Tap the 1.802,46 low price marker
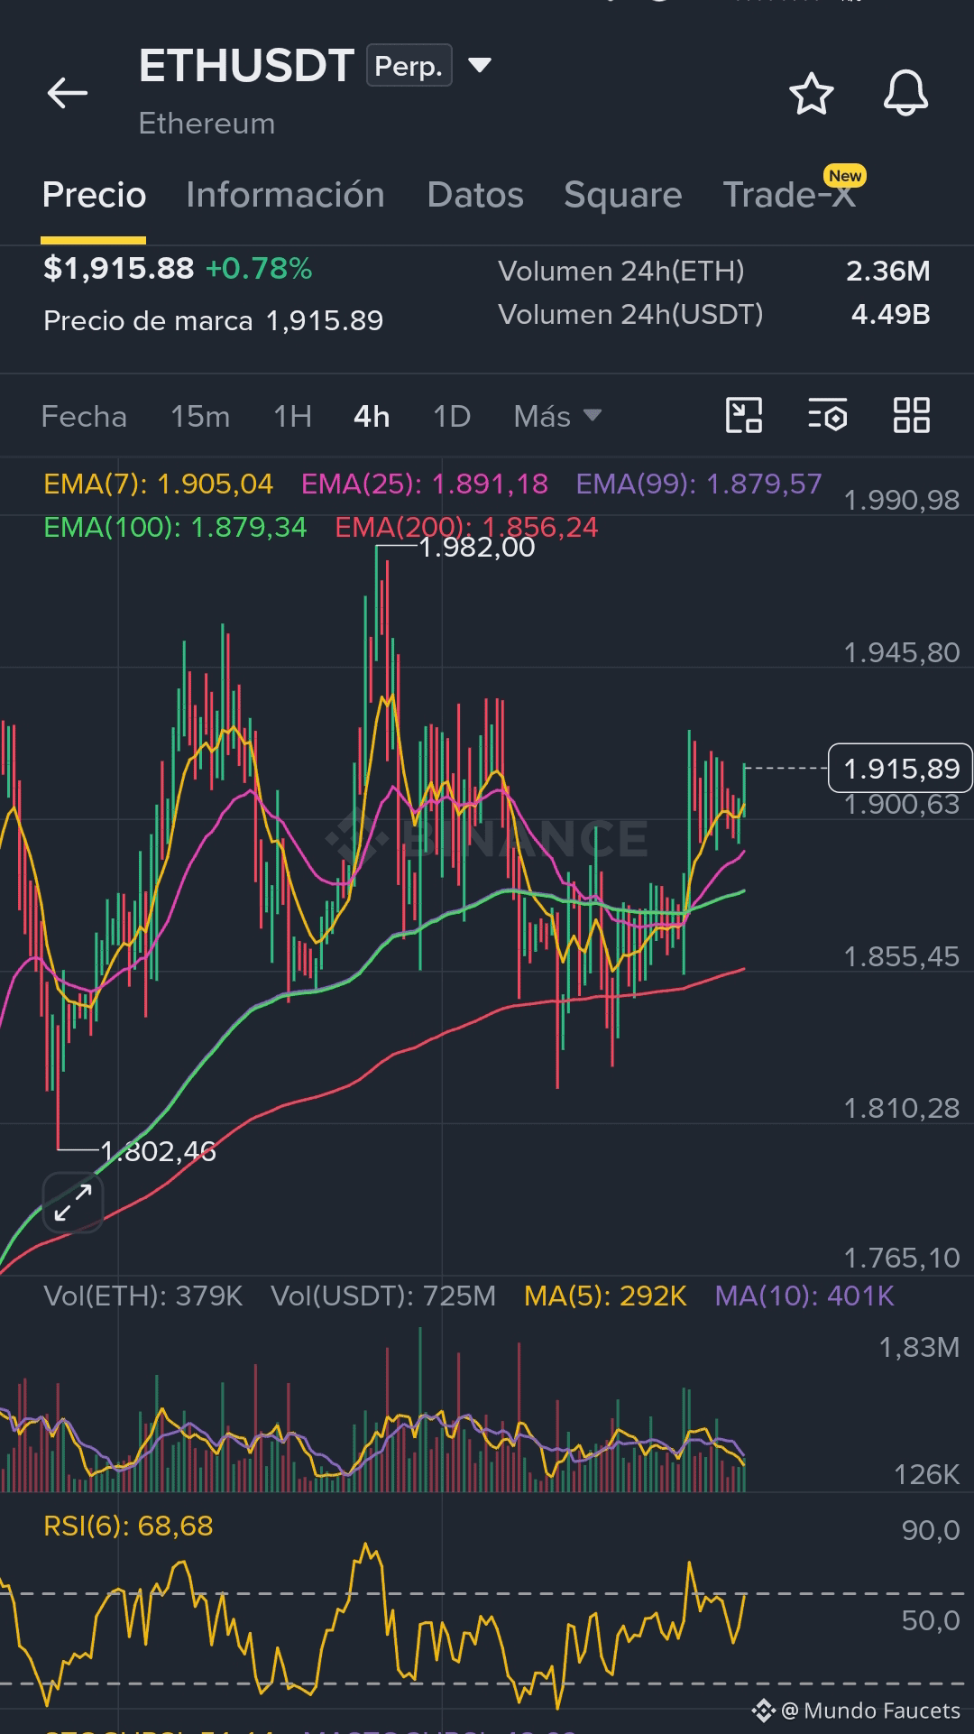Viewport: 974px width, 1734px height. pyautogui.click(x=158, y=1152)
